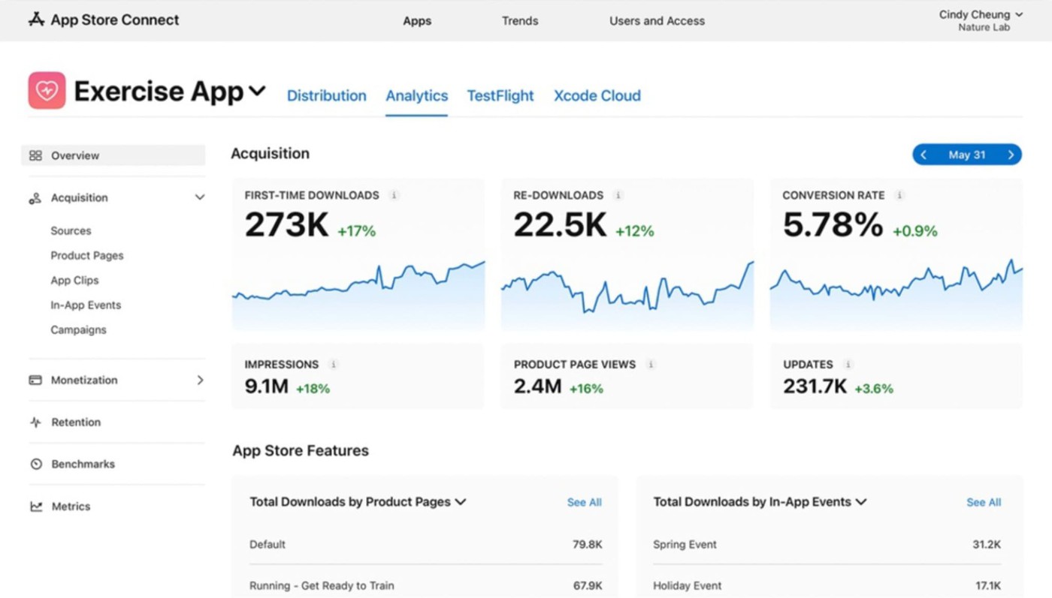Click the Retention pulse icon
This screenshot has width=1052, height=598.
[x=35, y=422]
